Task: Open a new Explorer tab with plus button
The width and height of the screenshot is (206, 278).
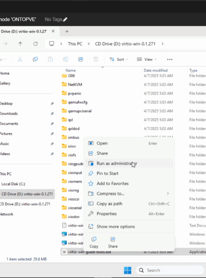Action: [x=67, y=31]
